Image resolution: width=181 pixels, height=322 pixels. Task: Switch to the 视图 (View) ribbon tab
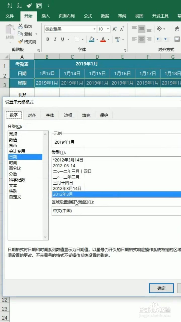click(x=139, y=16)
